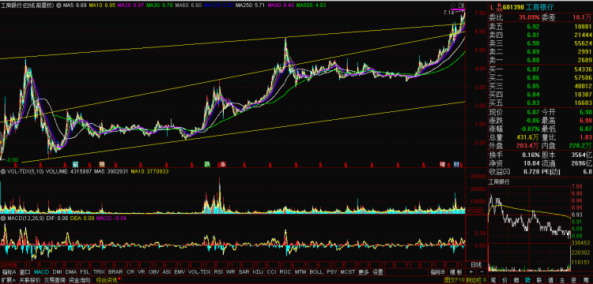
Task: Click the plus zoom-in button
Action: pos(471,272)
